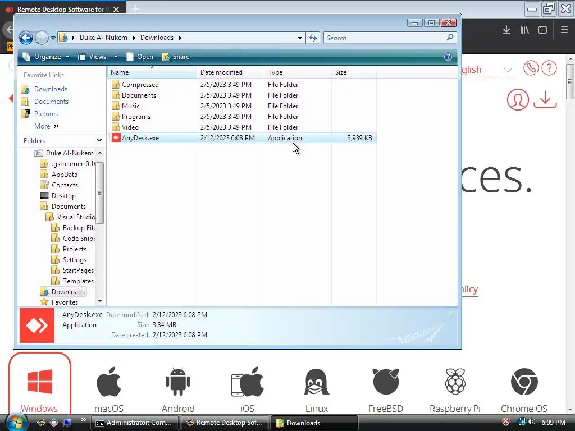575x431 pixels.
Task: Switch to Administrator Command Prompt taskbar button
Action: pos(134,423)
